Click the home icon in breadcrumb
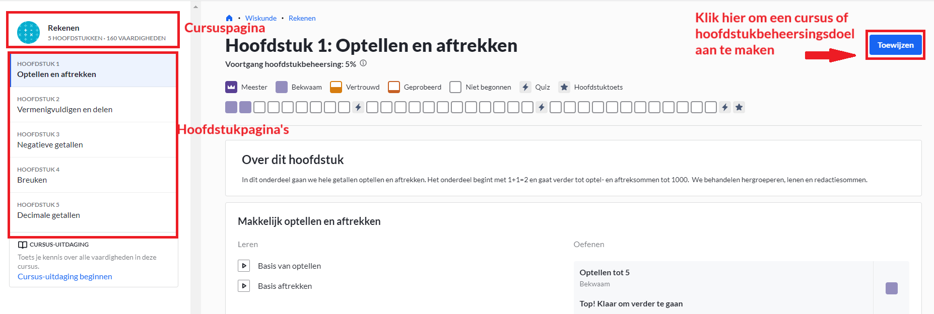The width and height of the screenshot is (934, 314). tap(229, 18)
